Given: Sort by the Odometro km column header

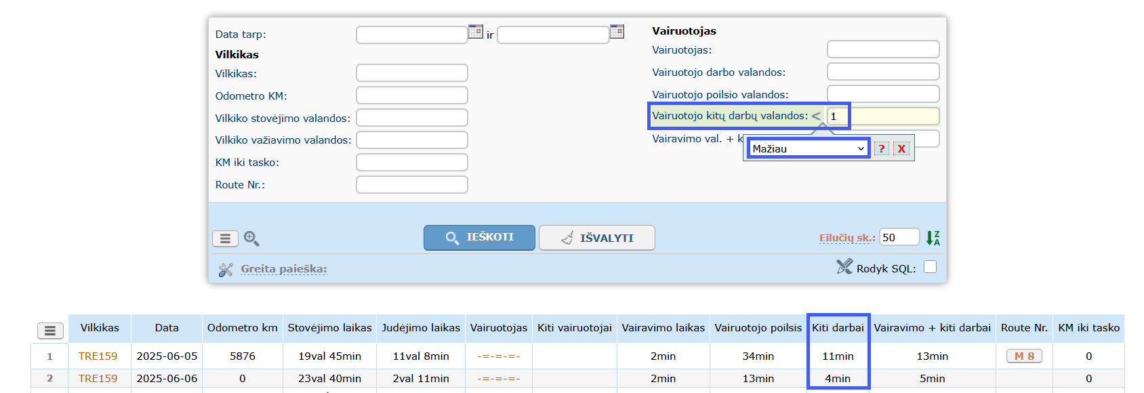Looking at the screenshot, I should [243, 328].
